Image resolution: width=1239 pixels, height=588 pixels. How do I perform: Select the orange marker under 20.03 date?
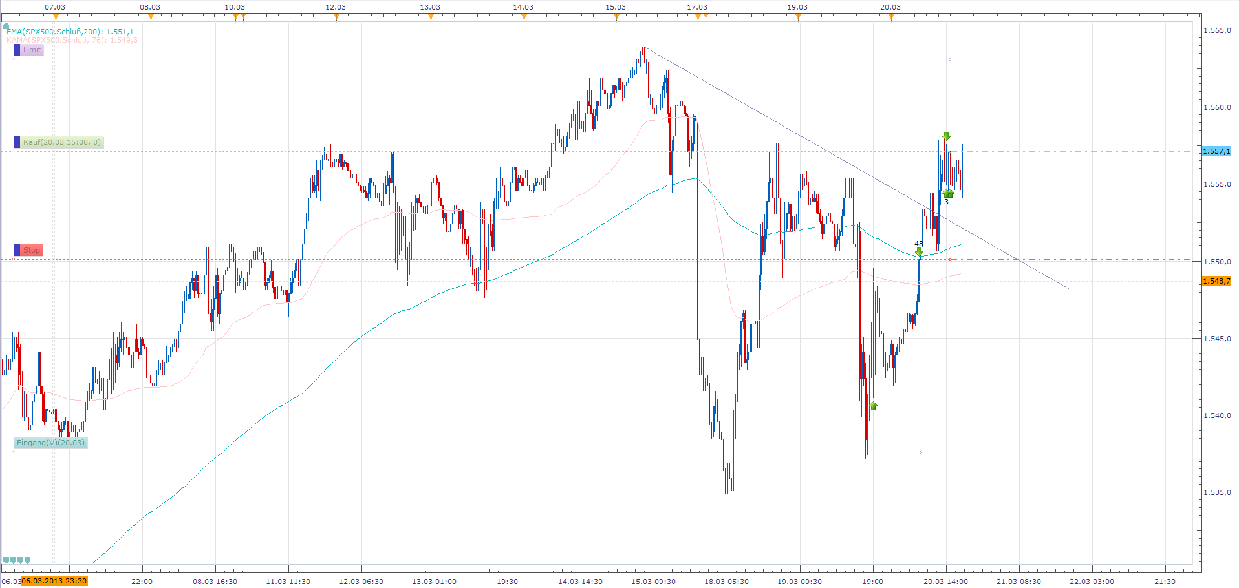point(891,17)
